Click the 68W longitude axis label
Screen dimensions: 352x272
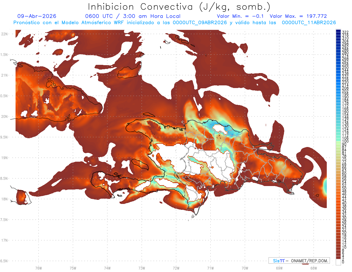pyautogui.click(x=314, y=268)
